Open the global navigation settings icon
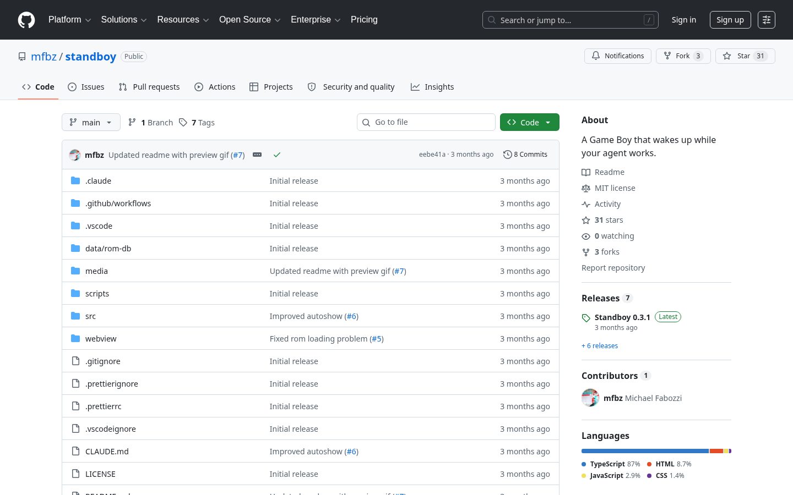 pyautogui.click(x=767, y=20)
